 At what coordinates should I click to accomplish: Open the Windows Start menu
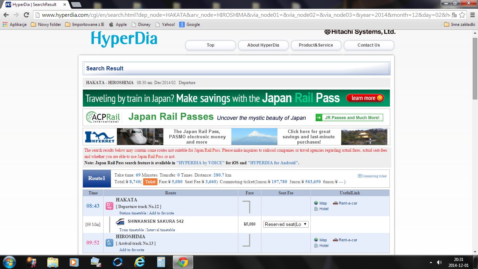pos(9,262)
